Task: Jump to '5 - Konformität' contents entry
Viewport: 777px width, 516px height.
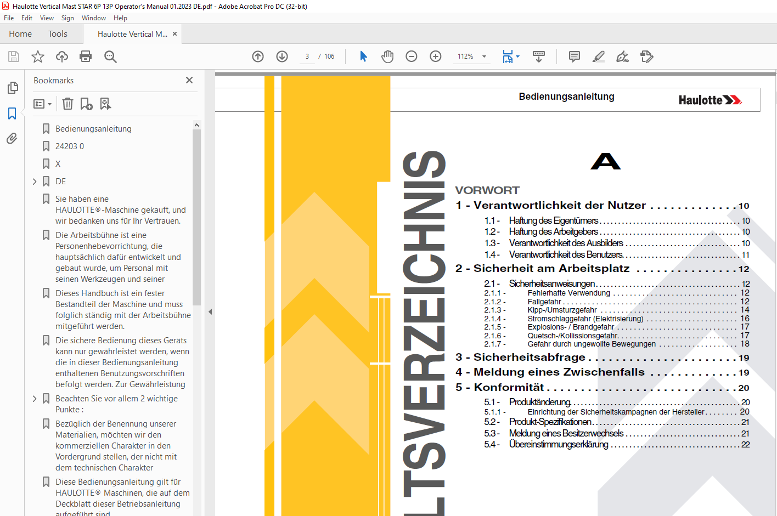Action: pos(603,388)
